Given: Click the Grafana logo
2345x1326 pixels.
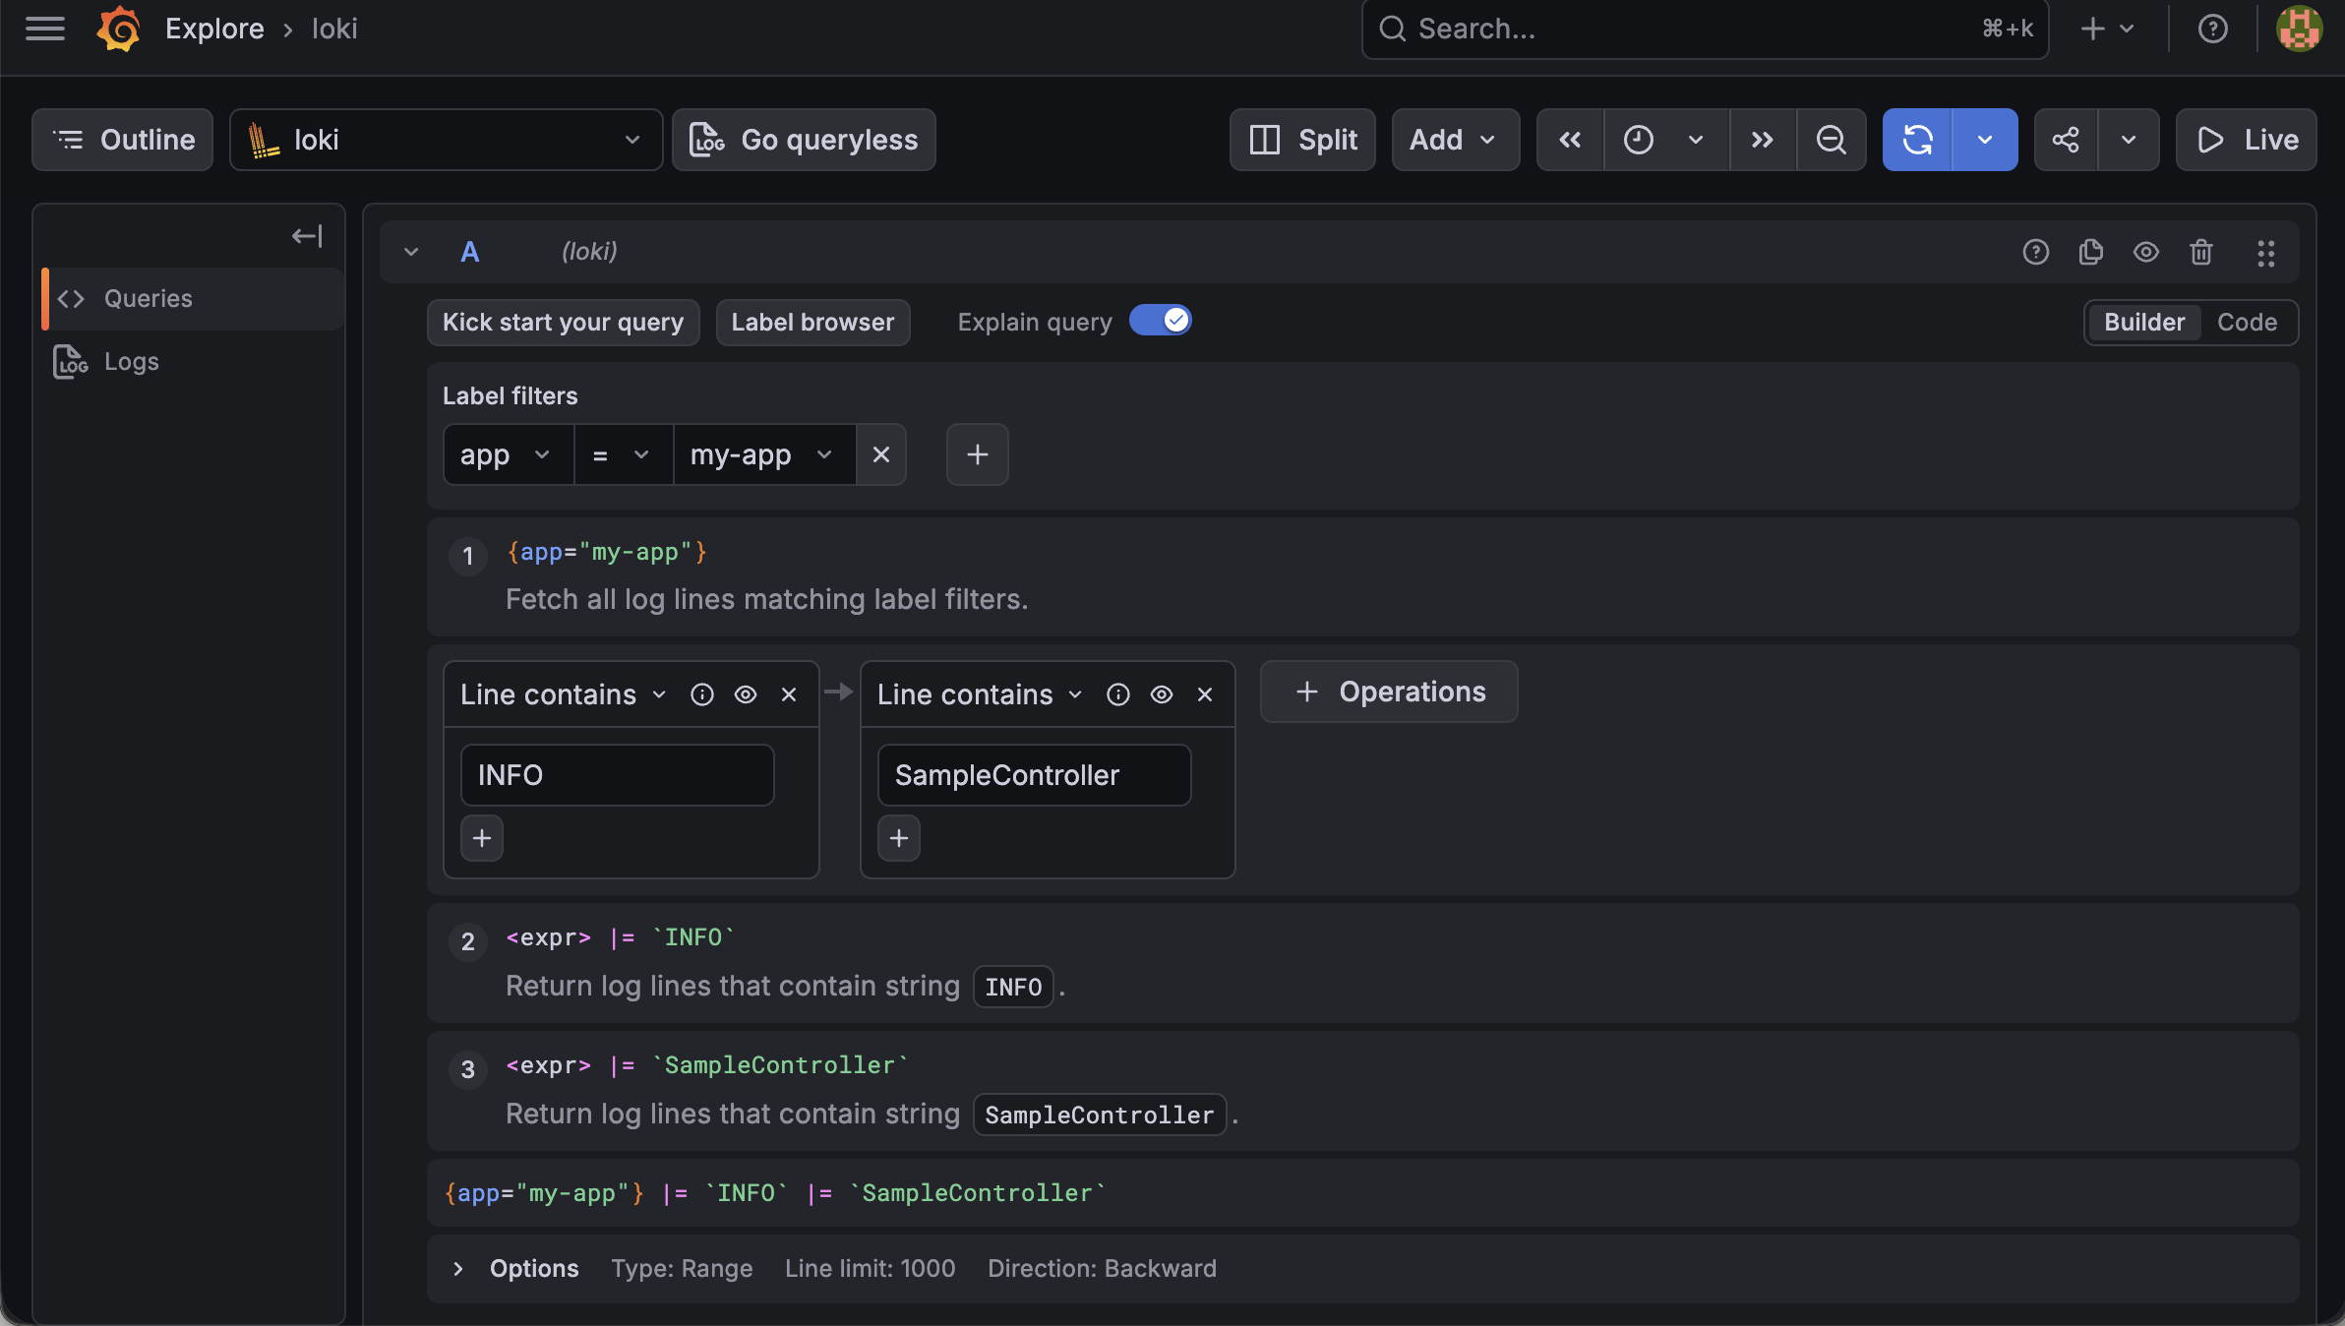Looking at the screenshot, I should [118, 29].
